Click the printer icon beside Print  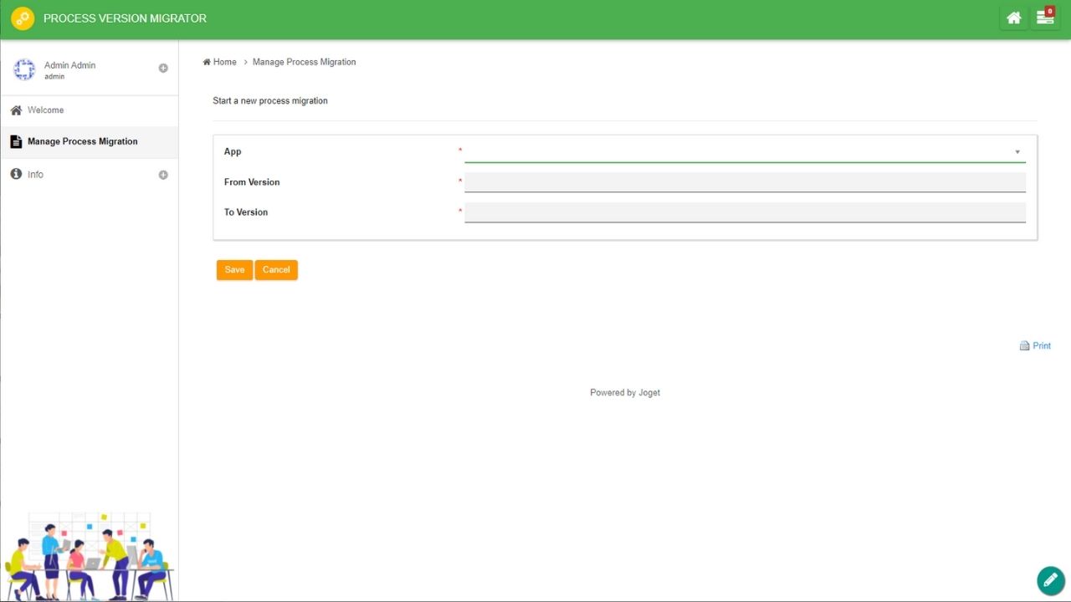1024,346
